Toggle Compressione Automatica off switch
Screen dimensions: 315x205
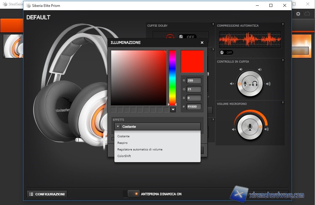226,52
